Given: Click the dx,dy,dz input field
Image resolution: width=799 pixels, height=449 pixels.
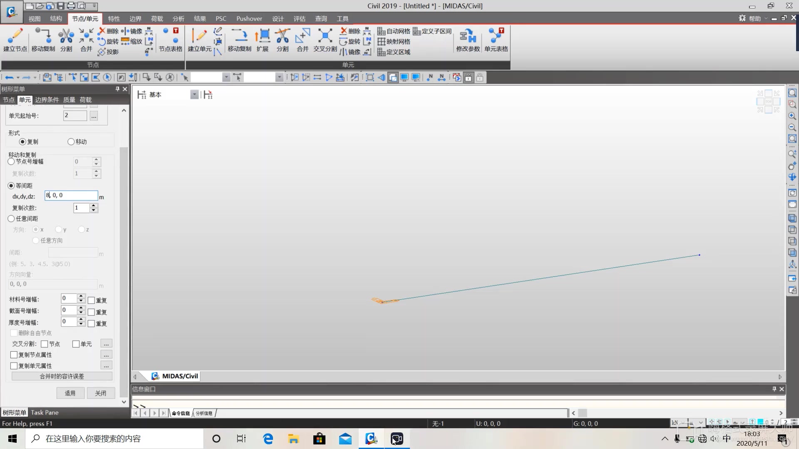Looking at the screenshot, I should click(x=72, y=195).
